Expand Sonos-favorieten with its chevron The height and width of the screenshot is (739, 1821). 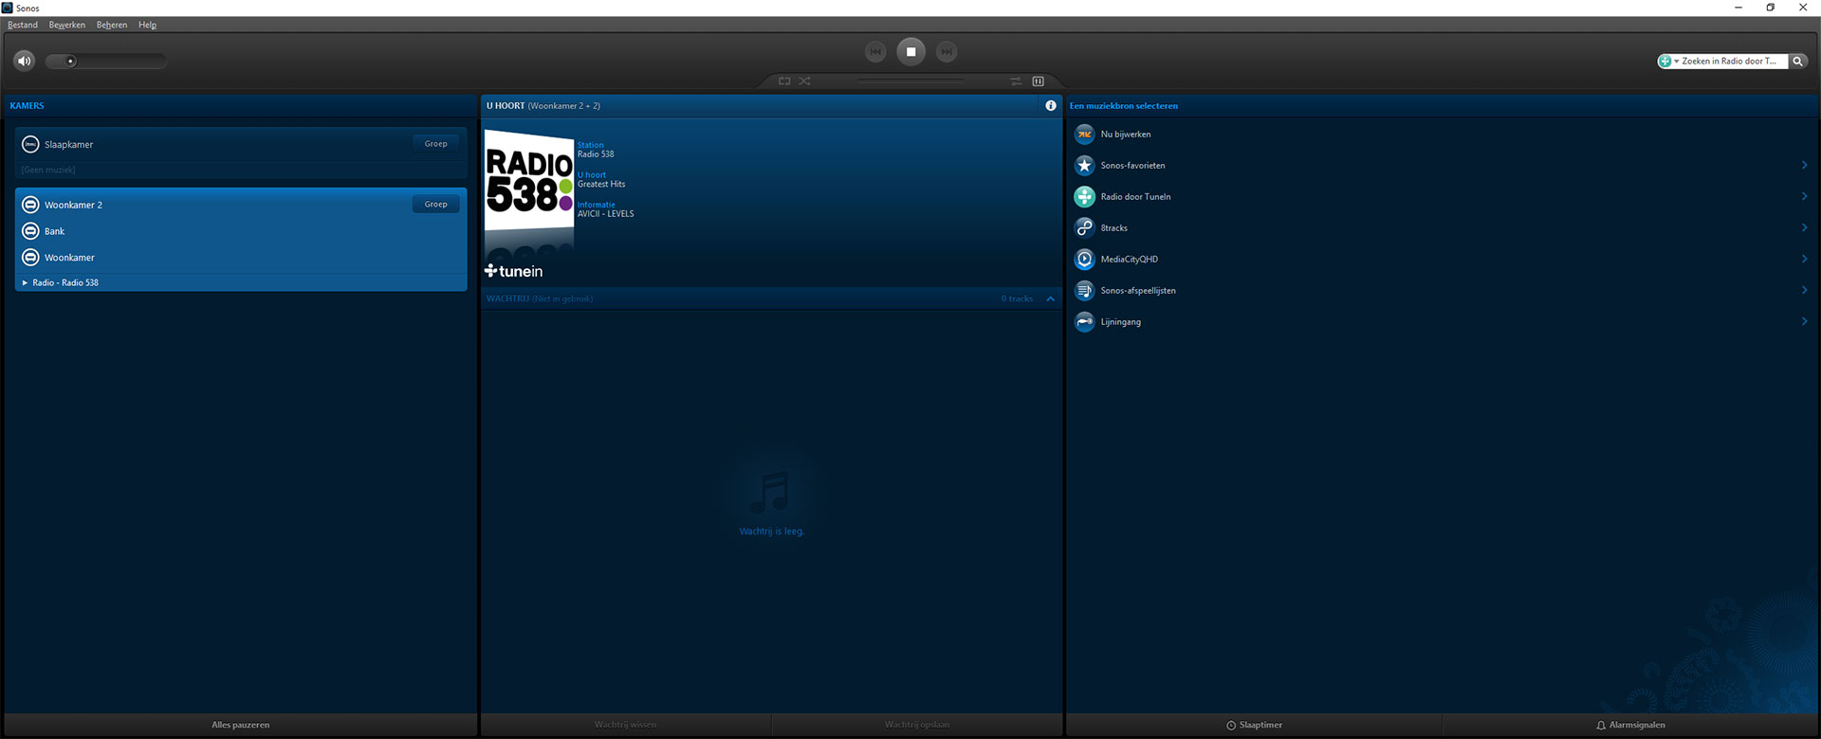click(1804, 165)
